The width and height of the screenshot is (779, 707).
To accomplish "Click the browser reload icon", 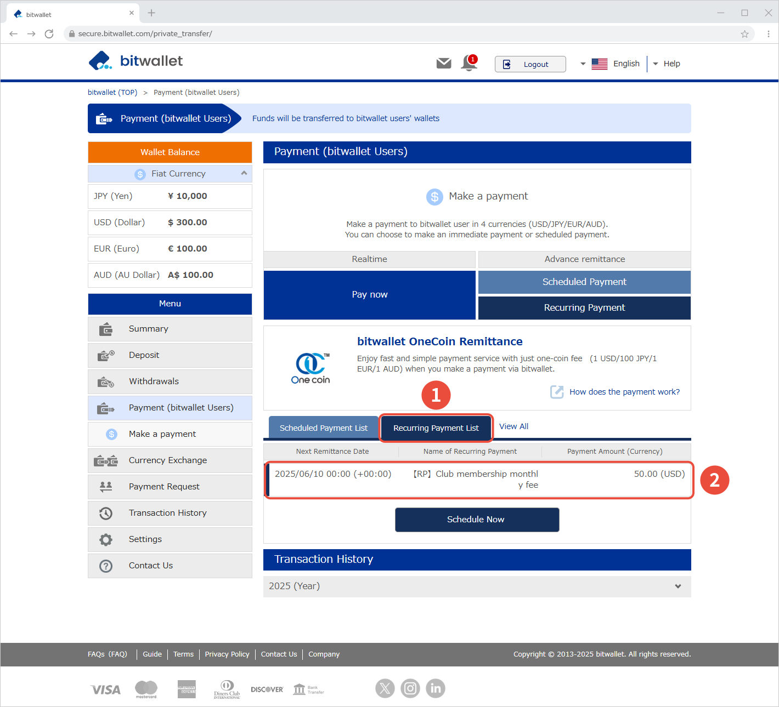I will [49, 33].
